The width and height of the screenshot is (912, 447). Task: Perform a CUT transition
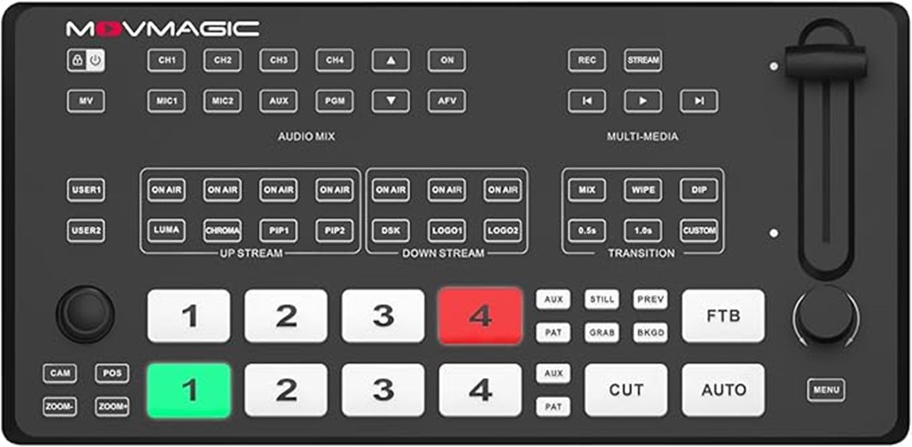pos(626,390)
